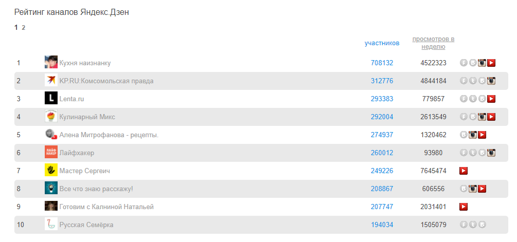Image resolution: width=517 pixels, height=242 pixels.
Task: Click subscriber count 194034
Action: tap(382, 225)
